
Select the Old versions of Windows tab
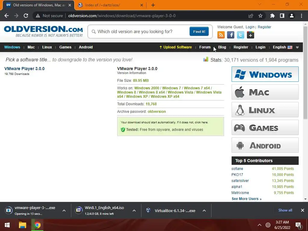[x=38, y=5]
